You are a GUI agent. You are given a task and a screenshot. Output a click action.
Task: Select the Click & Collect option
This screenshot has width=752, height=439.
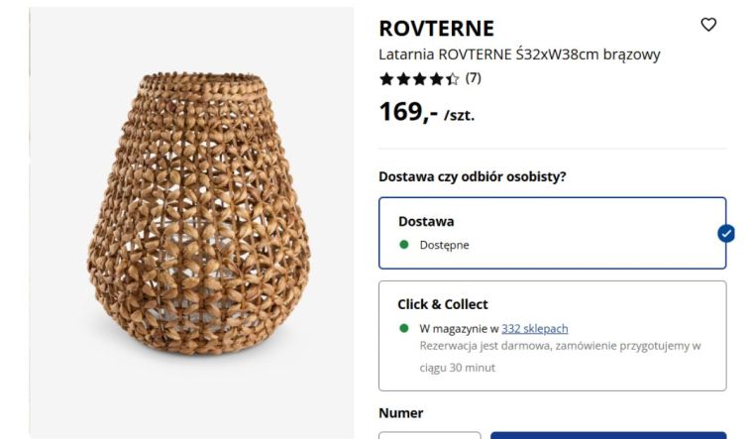click(x=552, y=335)
